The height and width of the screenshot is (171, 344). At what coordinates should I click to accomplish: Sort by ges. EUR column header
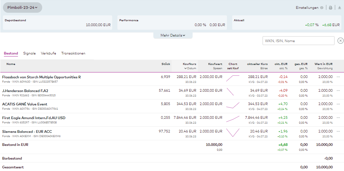301,64
